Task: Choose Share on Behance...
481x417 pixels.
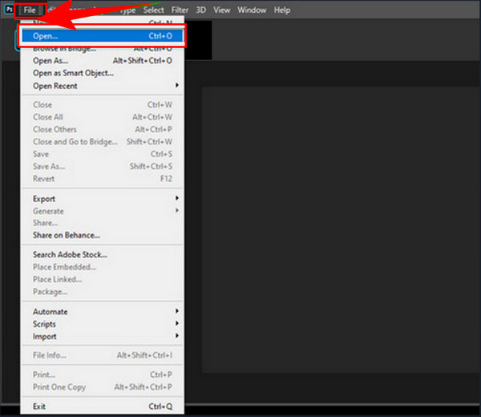Action: point(102,235)
